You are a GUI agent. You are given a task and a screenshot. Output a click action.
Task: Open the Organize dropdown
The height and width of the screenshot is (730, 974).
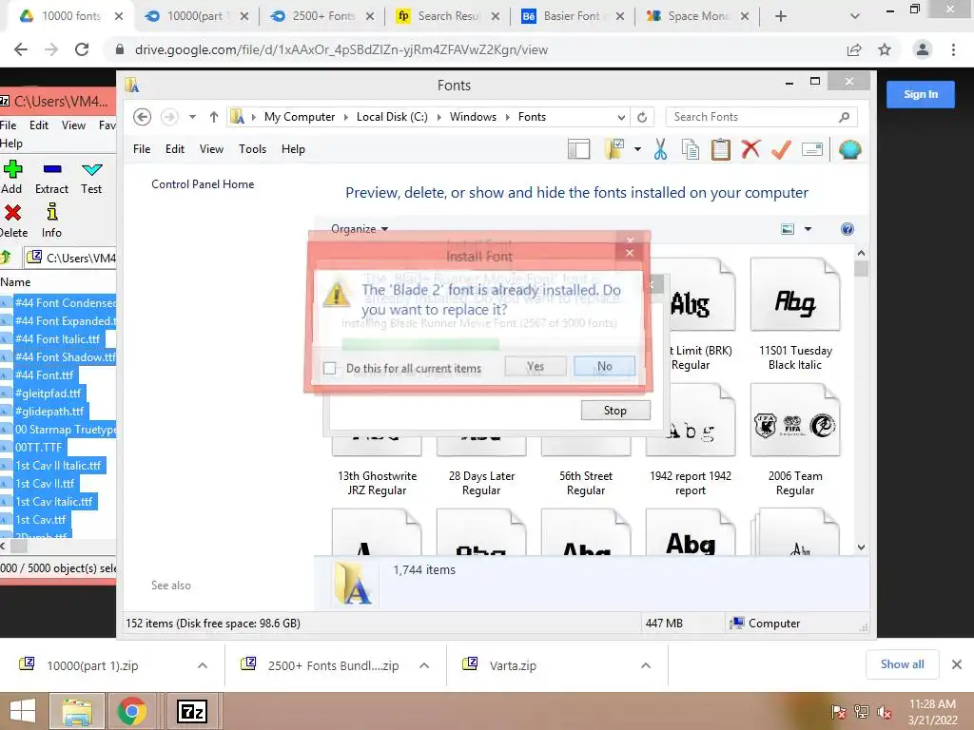pyautogui.click(x=359, y=229)
